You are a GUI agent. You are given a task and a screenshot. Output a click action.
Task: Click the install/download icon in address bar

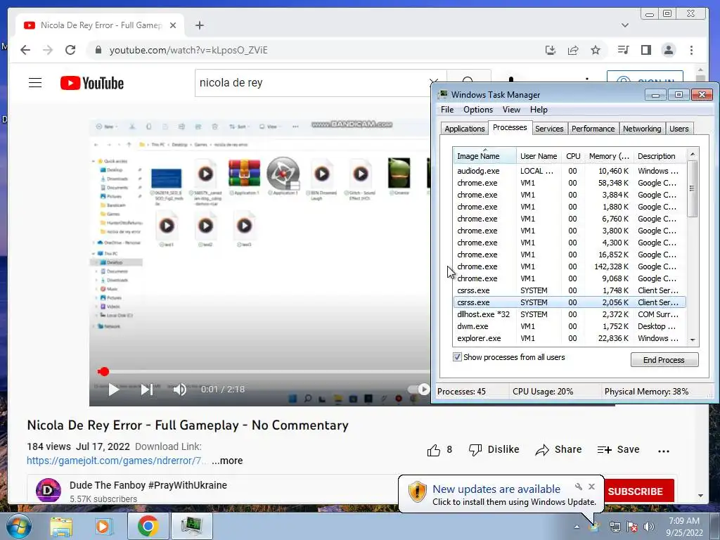(551, 50)
